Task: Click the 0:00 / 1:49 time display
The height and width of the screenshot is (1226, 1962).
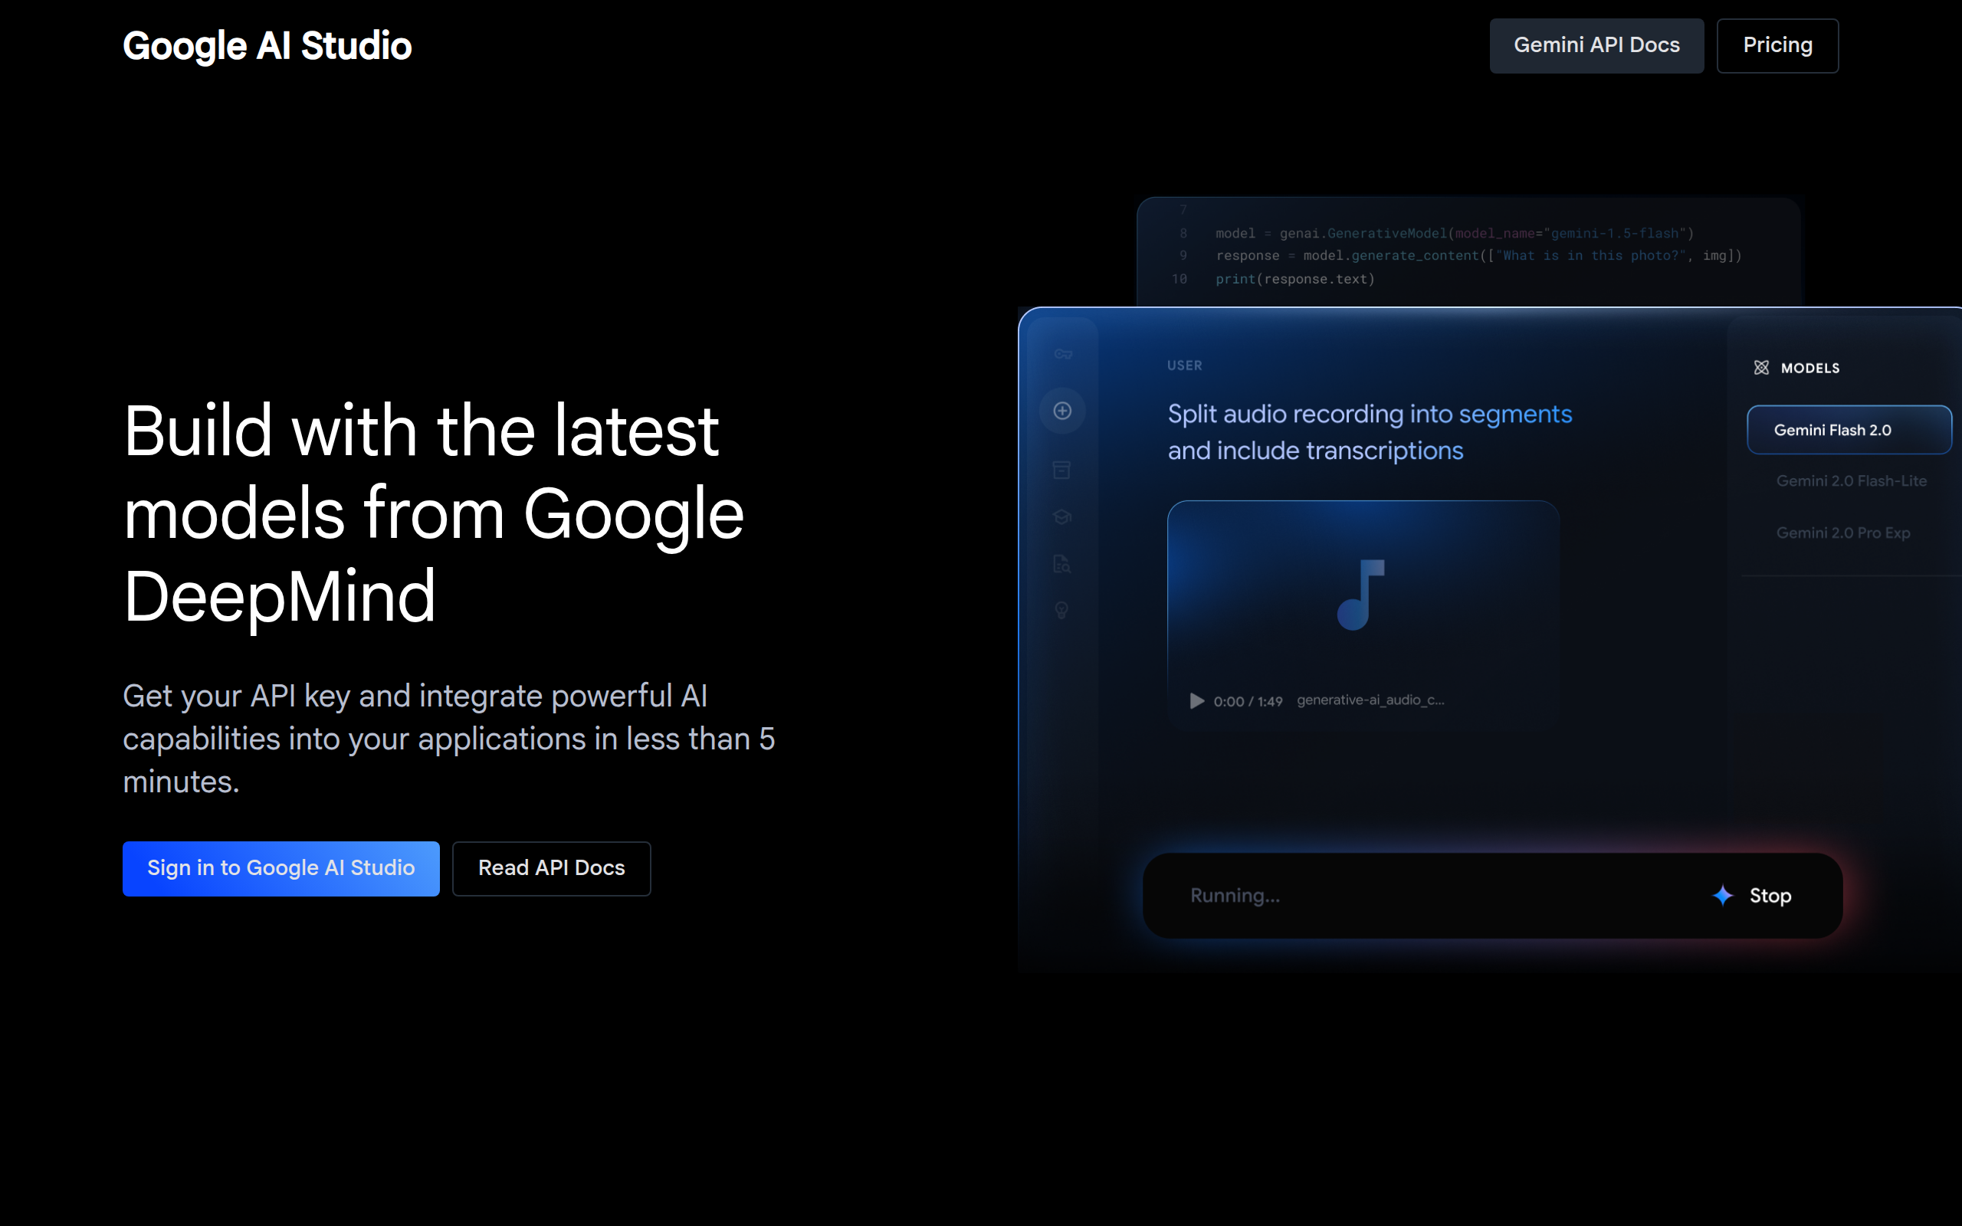Action: pyautogui.click(x=1248, y=701)
